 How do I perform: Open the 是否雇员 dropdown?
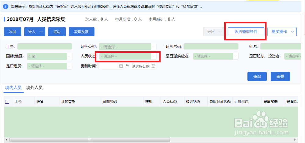point(49,66)
